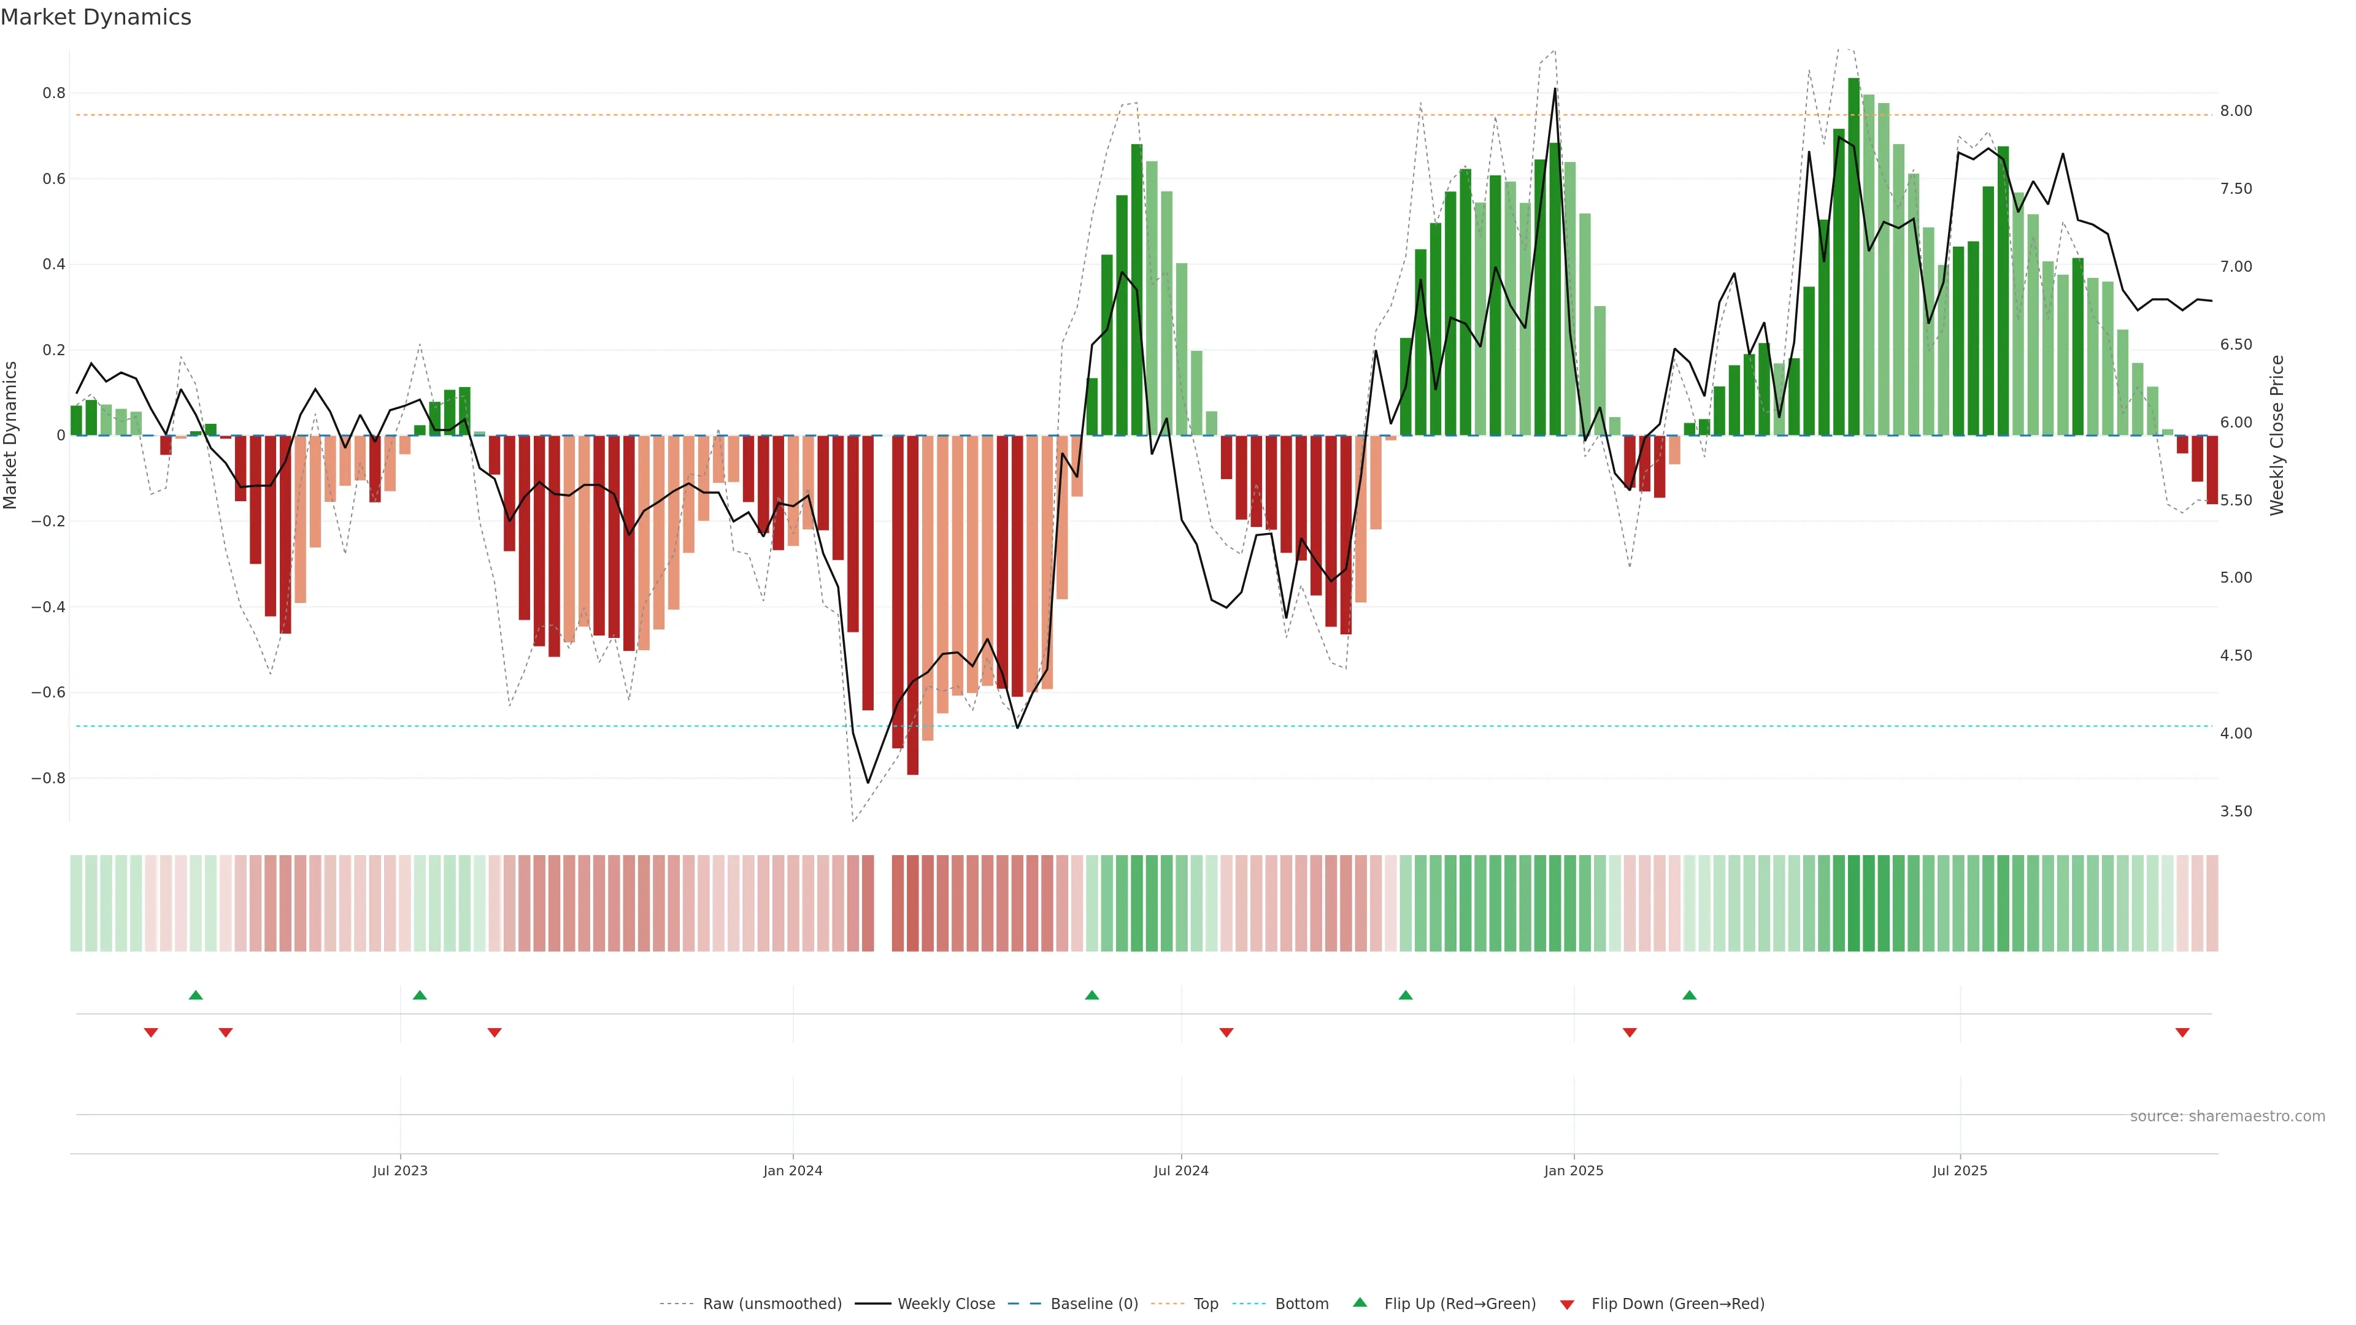Click flip-up triangle just after Jul 2023

tap(420, 995)
